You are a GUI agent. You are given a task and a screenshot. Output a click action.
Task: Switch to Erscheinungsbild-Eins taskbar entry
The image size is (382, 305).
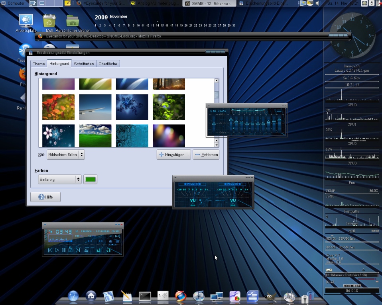coord(264,4)
